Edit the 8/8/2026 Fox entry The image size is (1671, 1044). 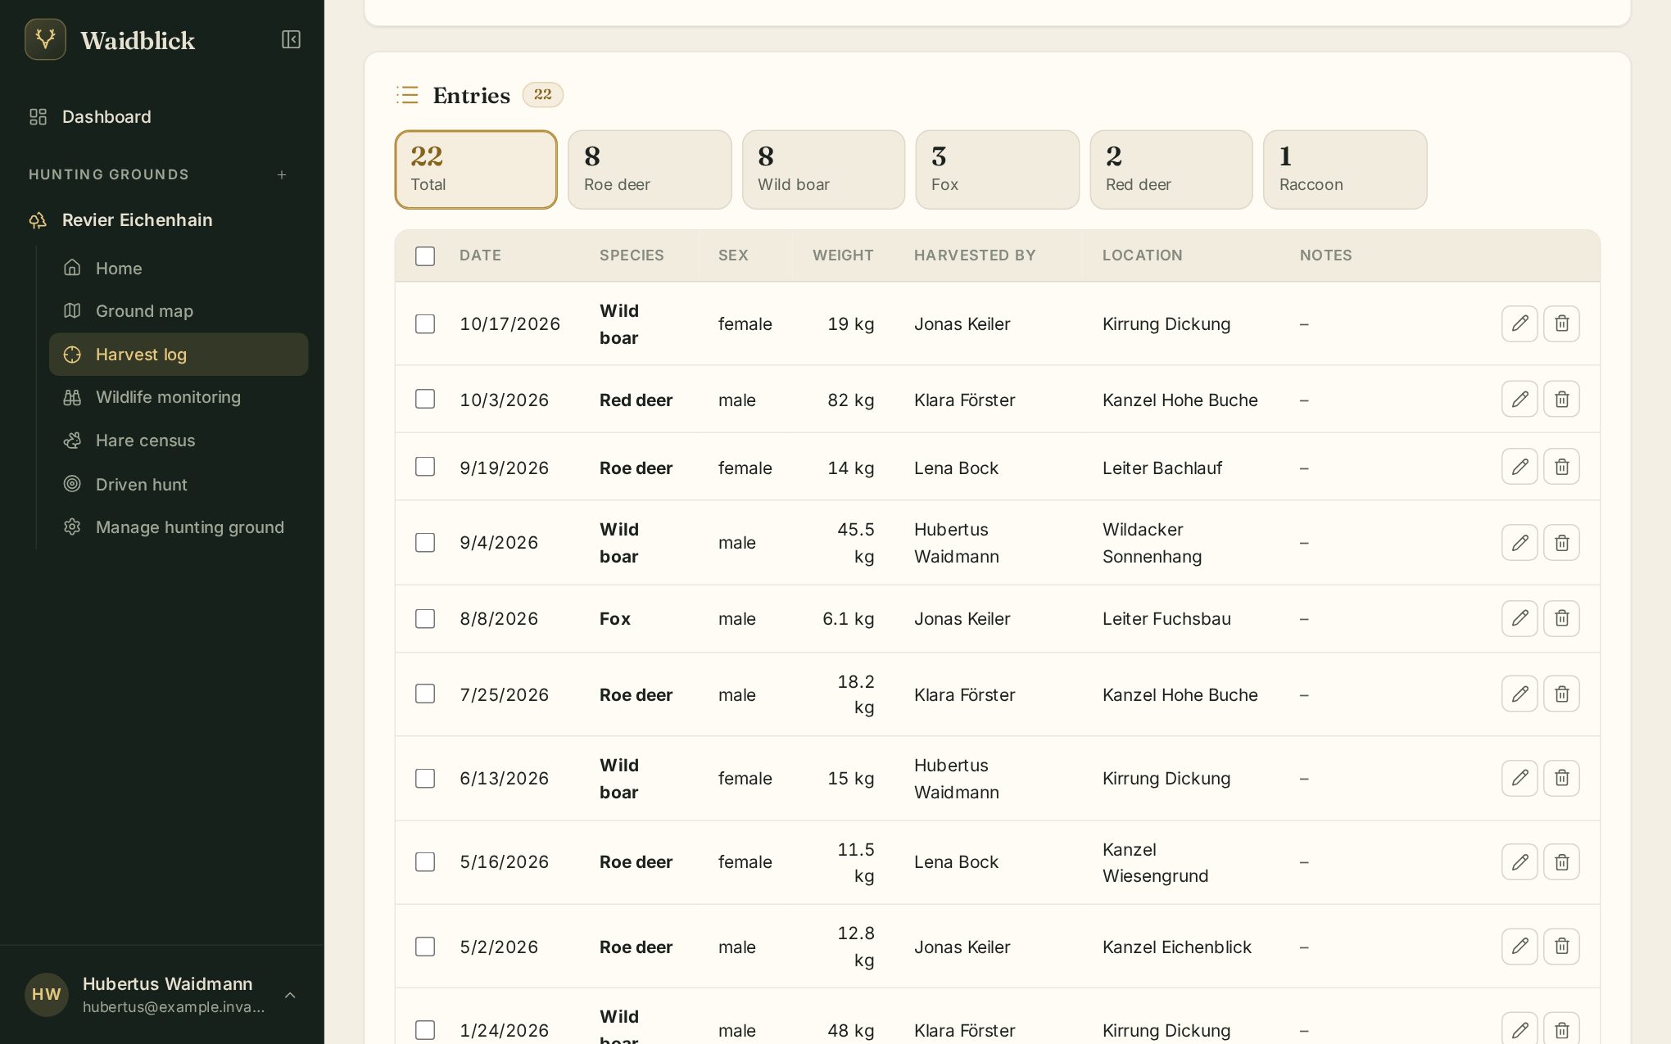pyautogui.click(x=1519, y=618)
